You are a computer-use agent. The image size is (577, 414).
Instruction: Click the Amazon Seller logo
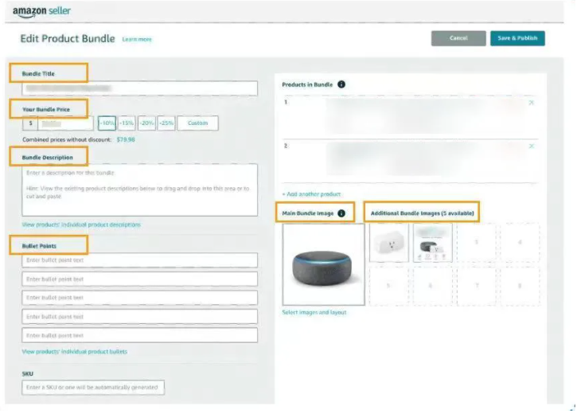[x=41, y=11]
